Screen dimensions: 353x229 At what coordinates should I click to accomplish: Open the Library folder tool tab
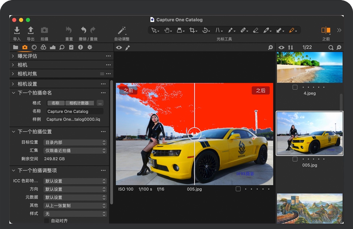coord(16,47)
